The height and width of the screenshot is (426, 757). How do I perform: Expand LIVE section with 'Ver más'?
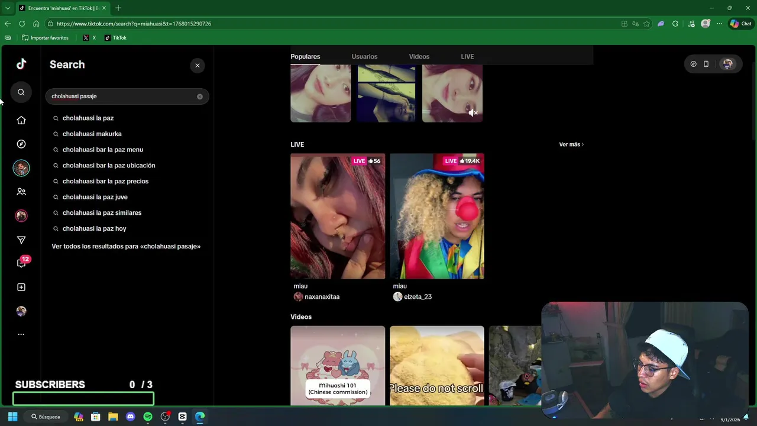[x=571, y=144]
